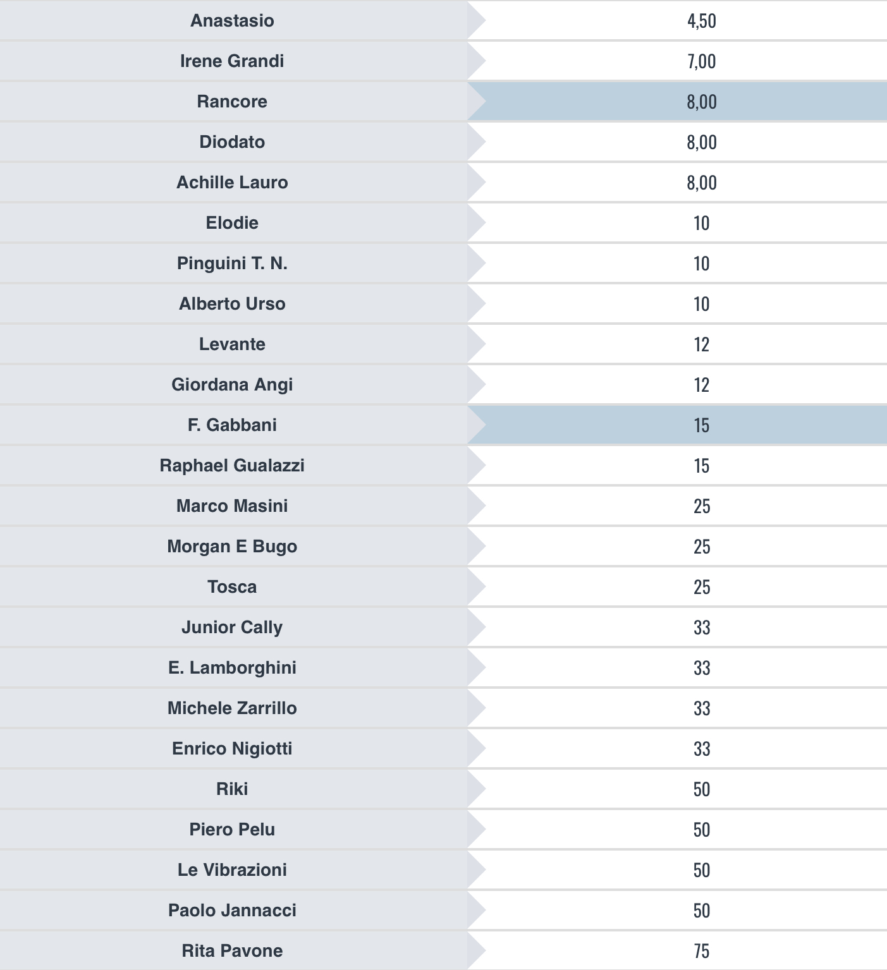This screenshot has height=970, width=887.
Task: Toggle off F. Gabbani's highlighted 15 odds
Action: 701,425
